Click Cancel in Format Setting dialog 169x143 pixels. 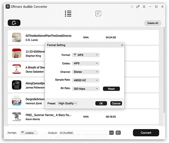[x=116, y=103]
